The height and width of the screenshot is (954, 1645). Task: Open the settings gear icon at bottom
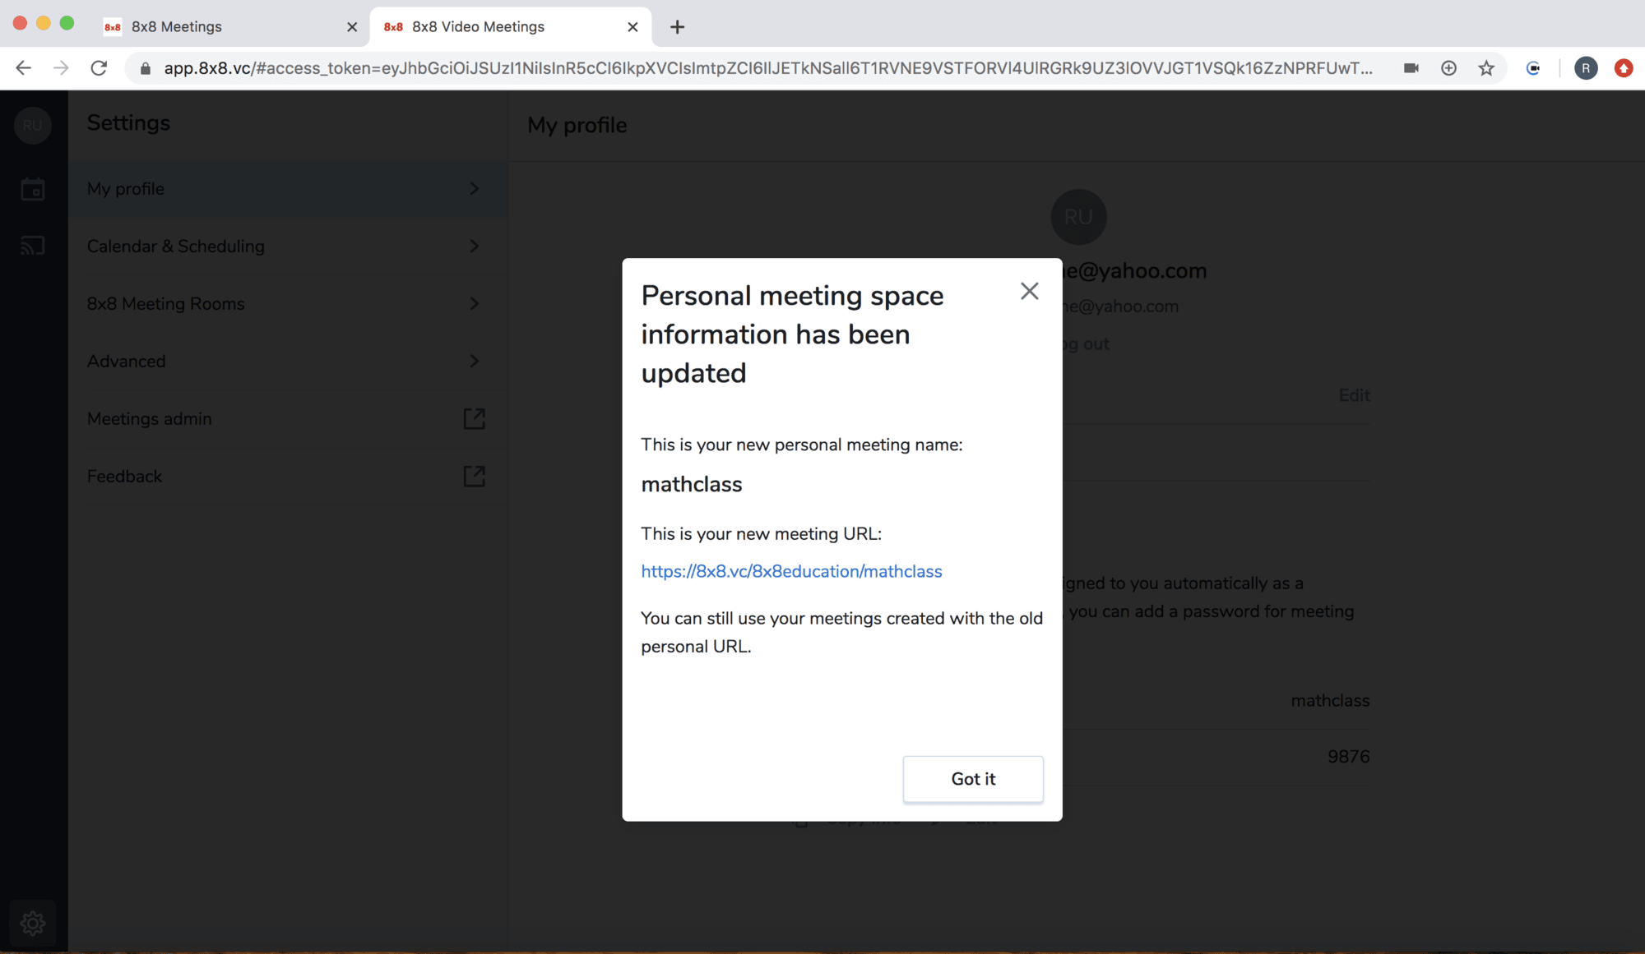click(x=33, y=923)
